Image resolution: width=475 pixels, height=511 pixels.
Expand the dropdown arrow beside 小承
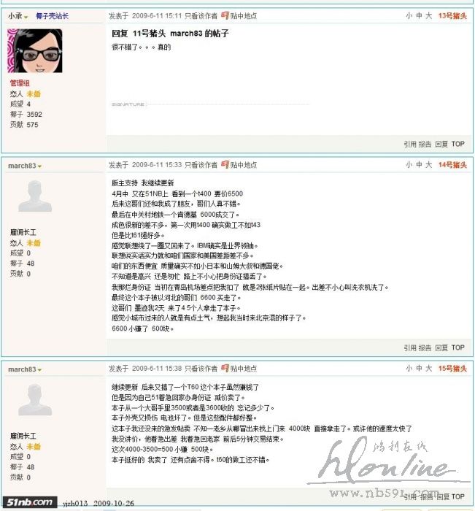[x=26, y=17]
